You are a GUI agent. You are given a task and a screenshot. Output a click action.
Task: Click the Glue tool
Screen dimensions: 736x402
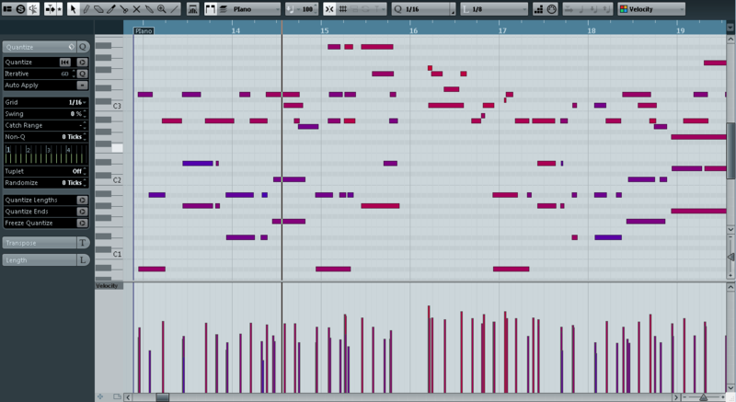click(149, 9)
